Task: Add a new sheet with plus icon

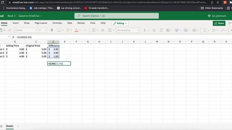Action: [18, 126]
